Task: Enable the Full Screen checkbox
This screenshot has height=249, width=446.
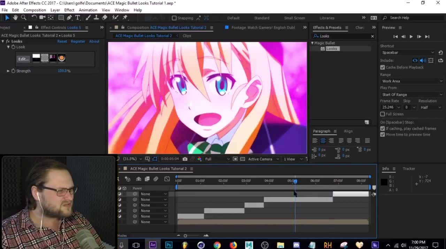Action: pyautogui.click(x=383, y=114)
